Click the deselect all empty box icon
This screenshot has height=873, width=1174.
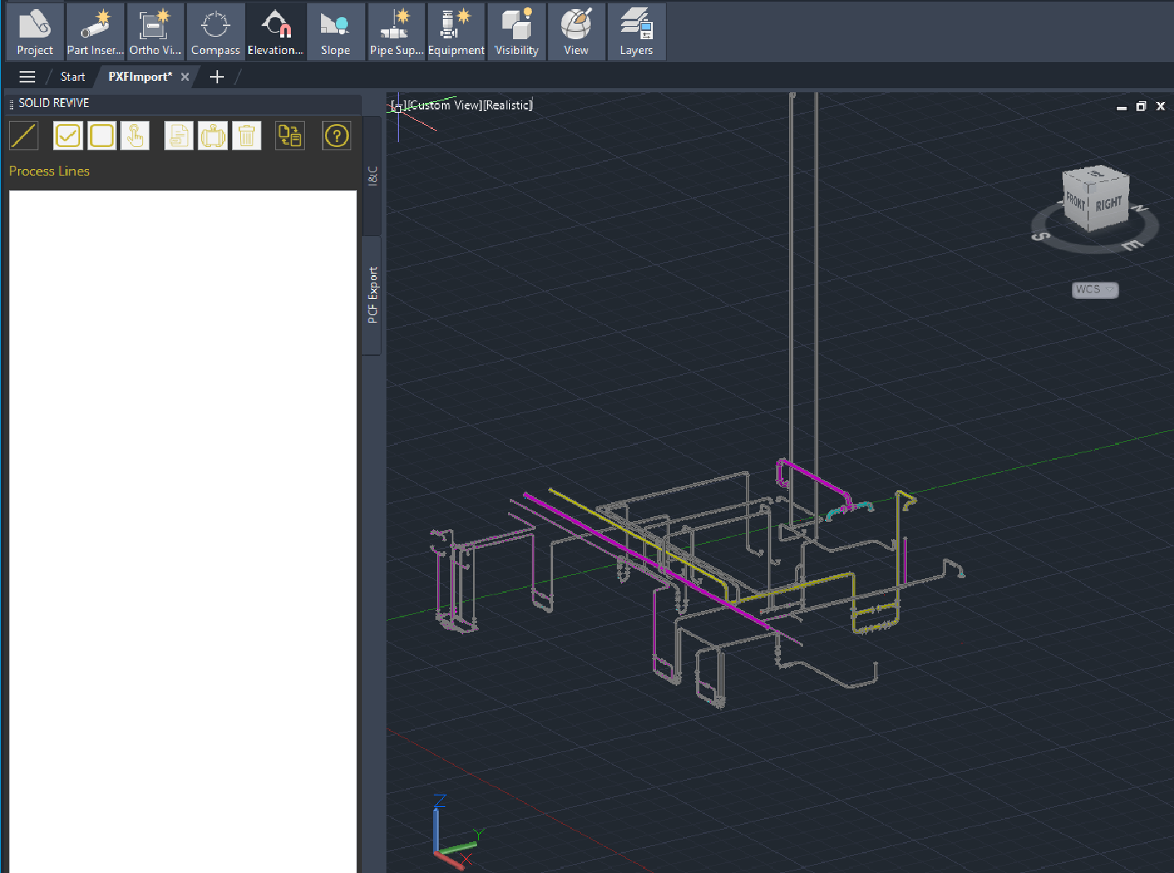102,136
